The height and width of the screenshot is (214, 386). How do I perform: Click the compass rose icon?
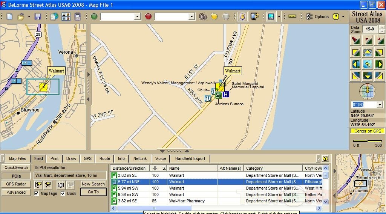367,91
